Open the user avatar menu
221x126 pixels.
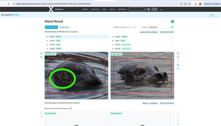[161, 9]
